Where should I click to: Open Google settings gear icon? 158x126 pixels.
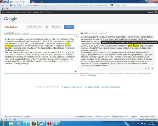click(x=156, y=13)
